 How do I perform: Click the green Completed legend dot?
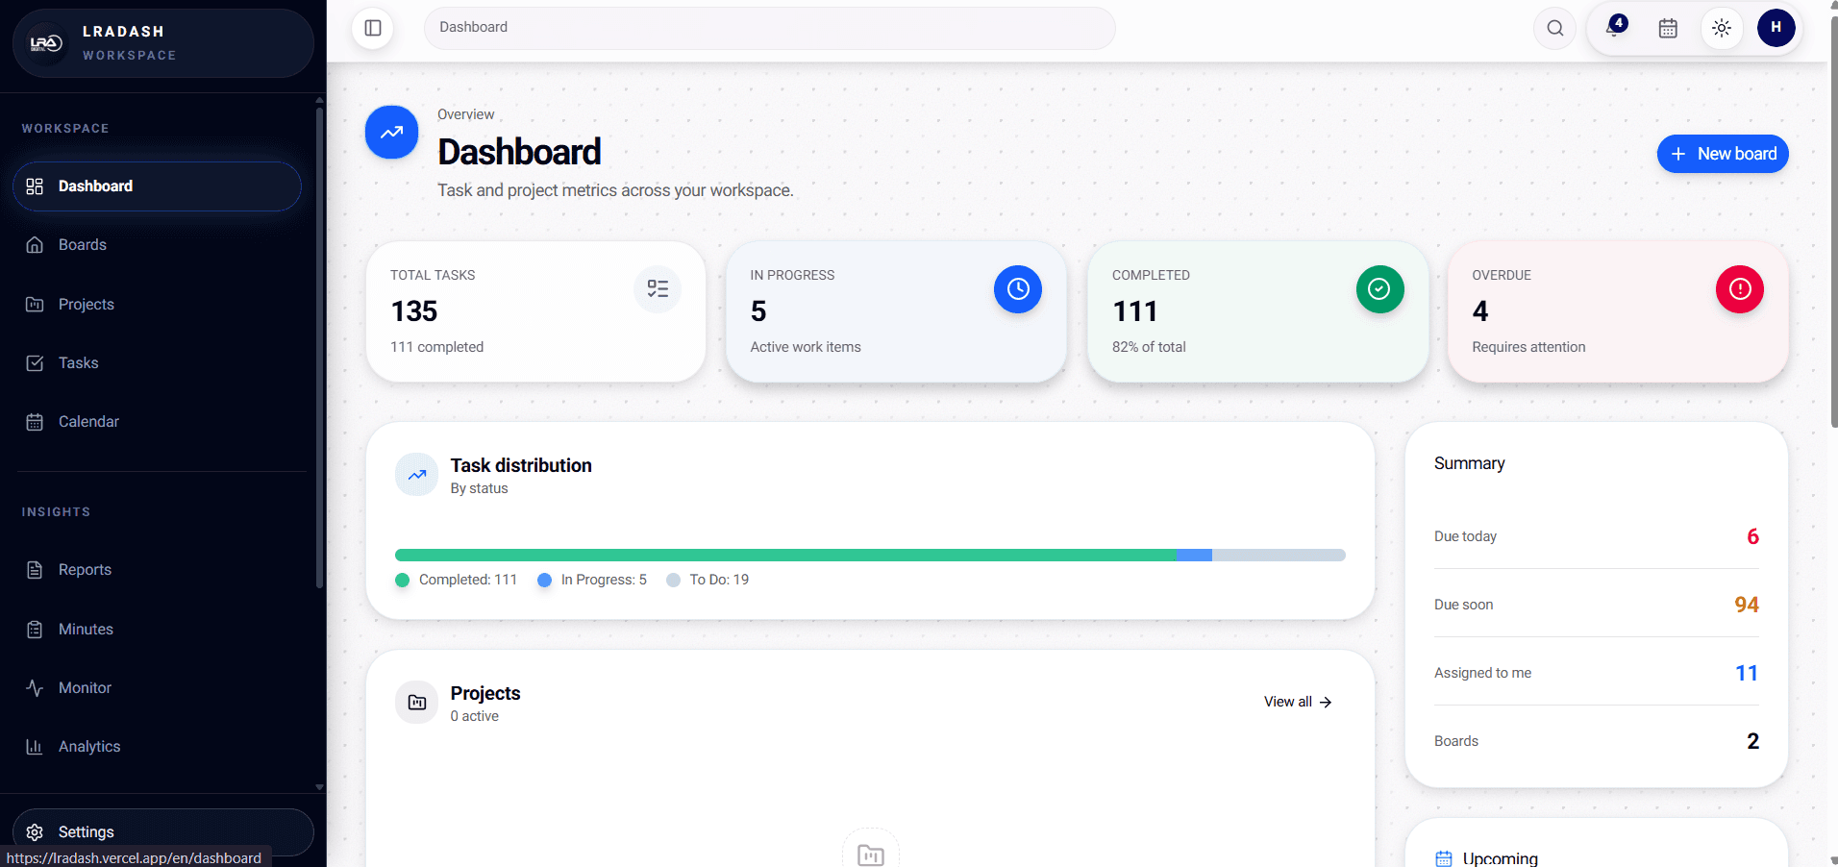pyautogui.click(x=403, y=581)
